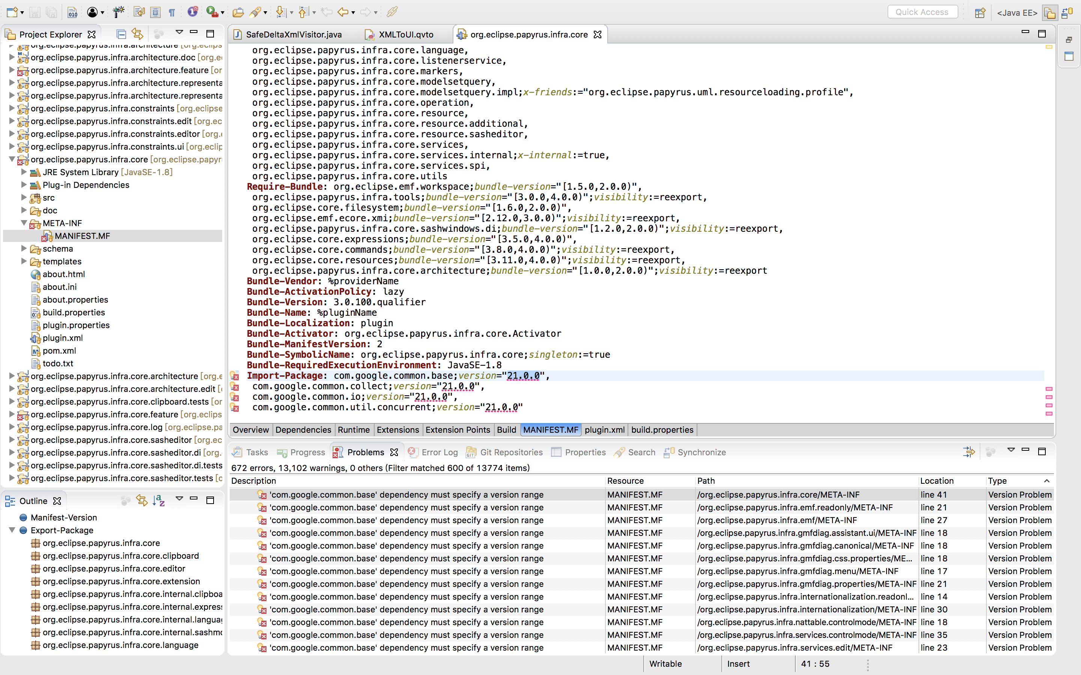
Task: Click the blue-topped window icon in right trim
Action: point(1069,56)
